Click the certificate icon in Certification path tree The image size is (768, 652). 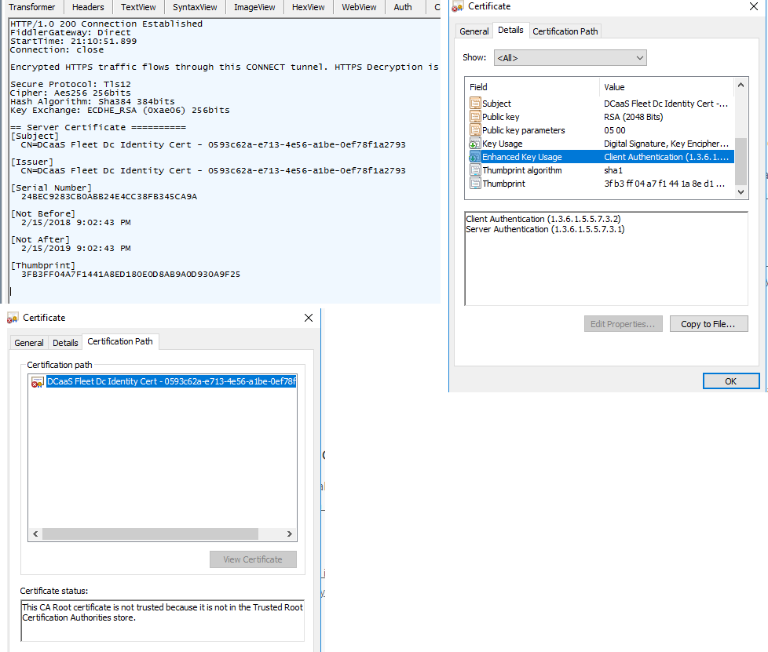37,382
